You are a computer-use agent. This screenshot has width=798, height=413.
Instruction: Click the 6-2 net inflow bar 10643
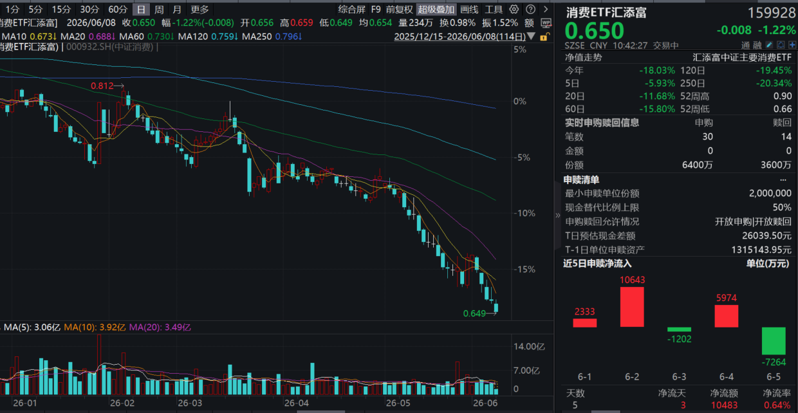click(x=633, y=306)
